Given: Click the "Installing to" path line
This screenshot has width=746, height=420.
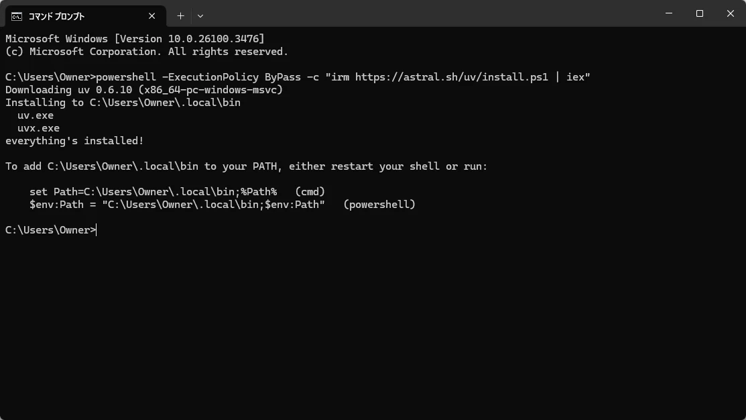Looking at the screenshot, I should click(123, 103).
